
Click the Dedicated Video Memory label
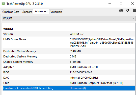point(20,51)
